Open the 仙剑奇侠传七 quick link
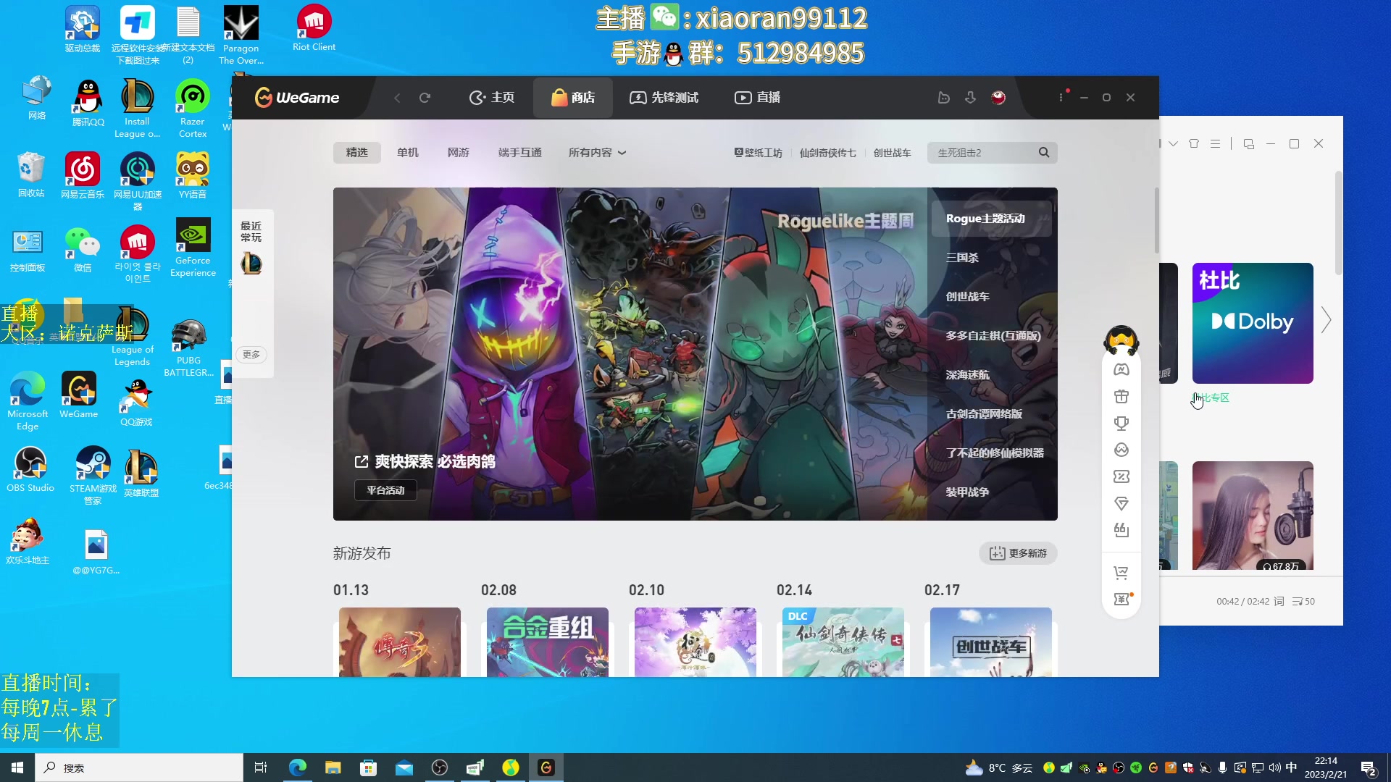The height and width of the screenshot is (782, 1391). pos(828,153)
